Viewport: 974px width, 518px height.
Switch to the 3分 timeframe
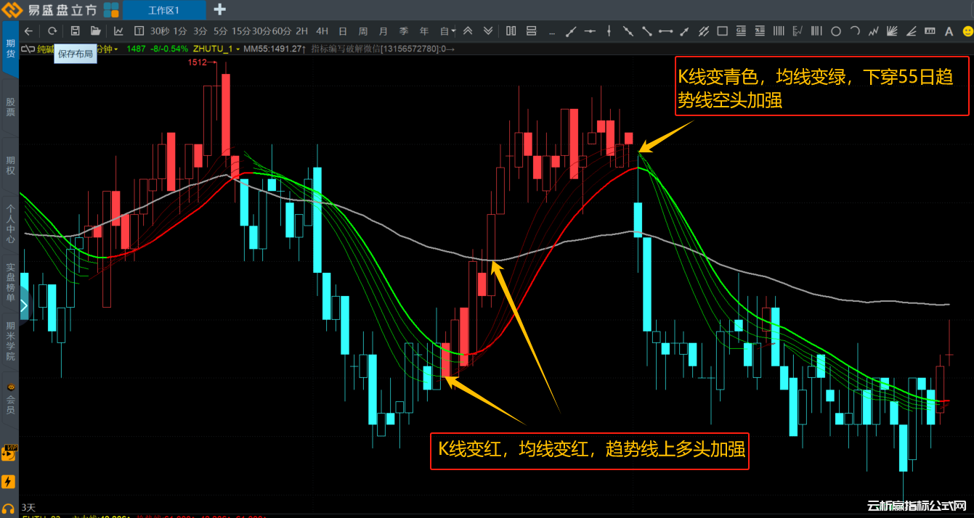200,31
